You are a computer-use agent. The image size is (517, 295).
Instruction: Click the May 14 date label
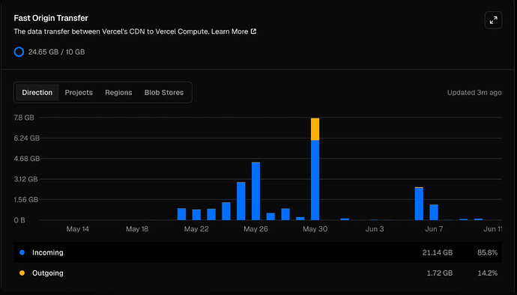point(77,229)
